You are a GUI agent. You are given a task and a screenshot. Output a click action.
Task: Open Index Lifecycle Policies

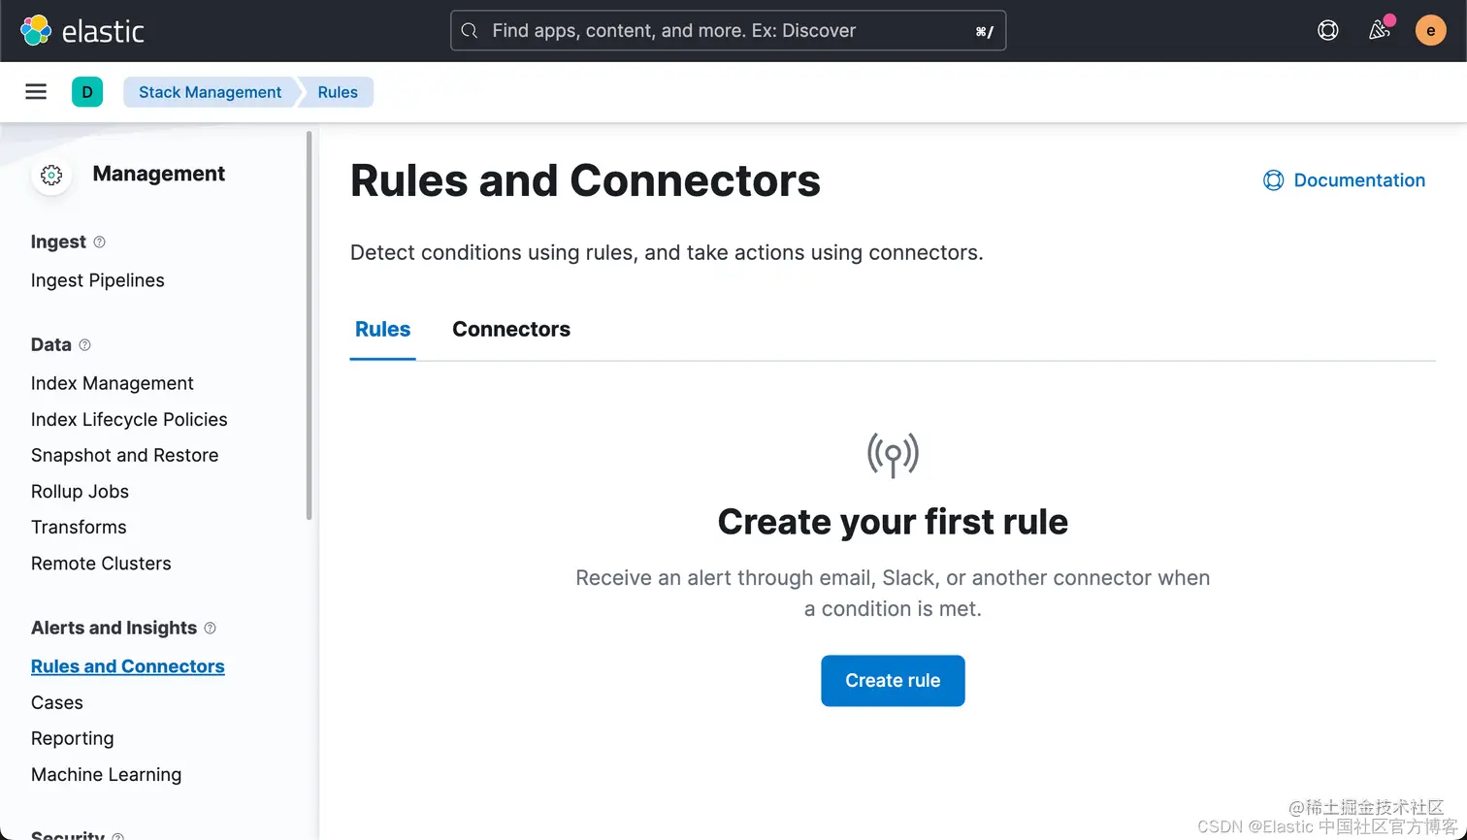(x=129, y=419)
